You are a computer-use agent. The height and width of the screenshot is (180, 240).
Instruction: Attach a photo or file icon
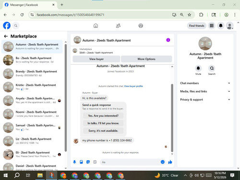click(x=81, y=162)
